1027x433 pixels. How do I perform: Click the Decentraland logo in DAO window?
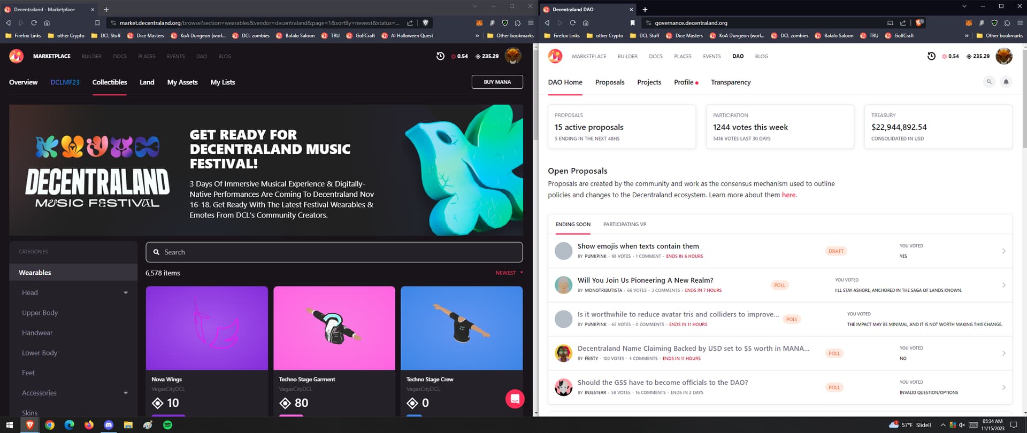pos(555,56)
